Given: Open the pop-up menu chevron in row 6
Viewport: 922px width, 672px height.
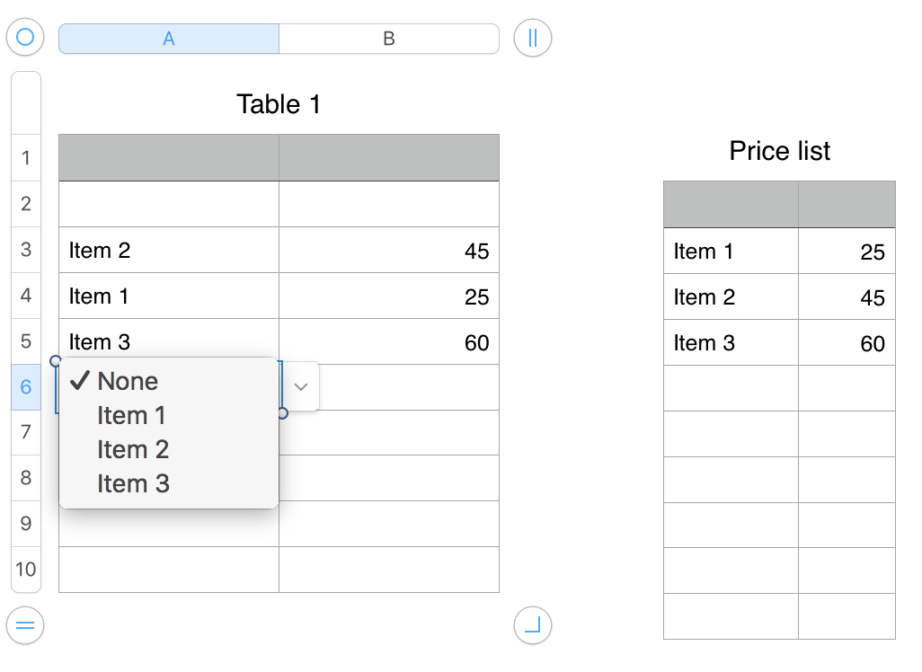Looking at the screenshot, I should pos(302,386).
